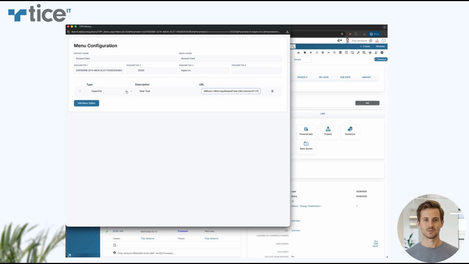Viewport: 469px width, 264px height.
Task: Click the search magnifier in the blue bar
Action: (x=293, y=47)
